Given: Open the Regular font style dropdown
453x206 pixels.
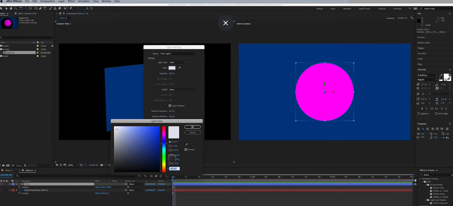Looking at the screenshot, I should (428, 80).
